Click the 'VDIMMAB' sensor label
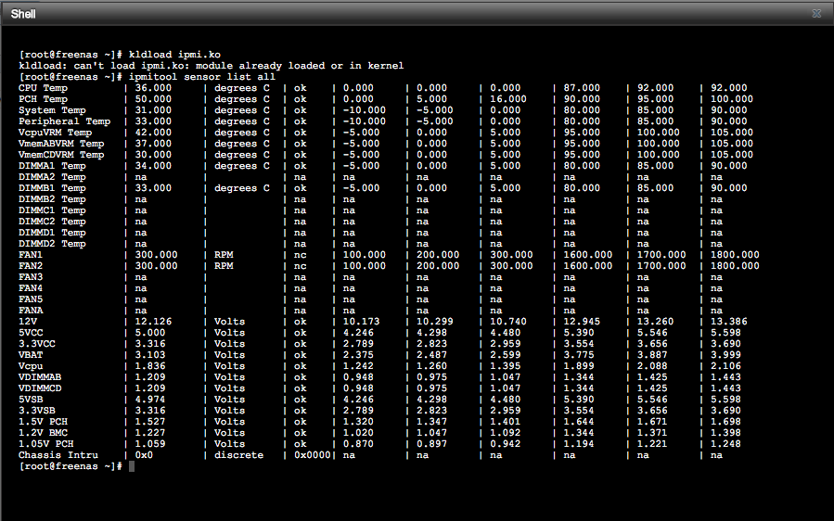This screenshot has height=521, width=834. click(40, 378)
